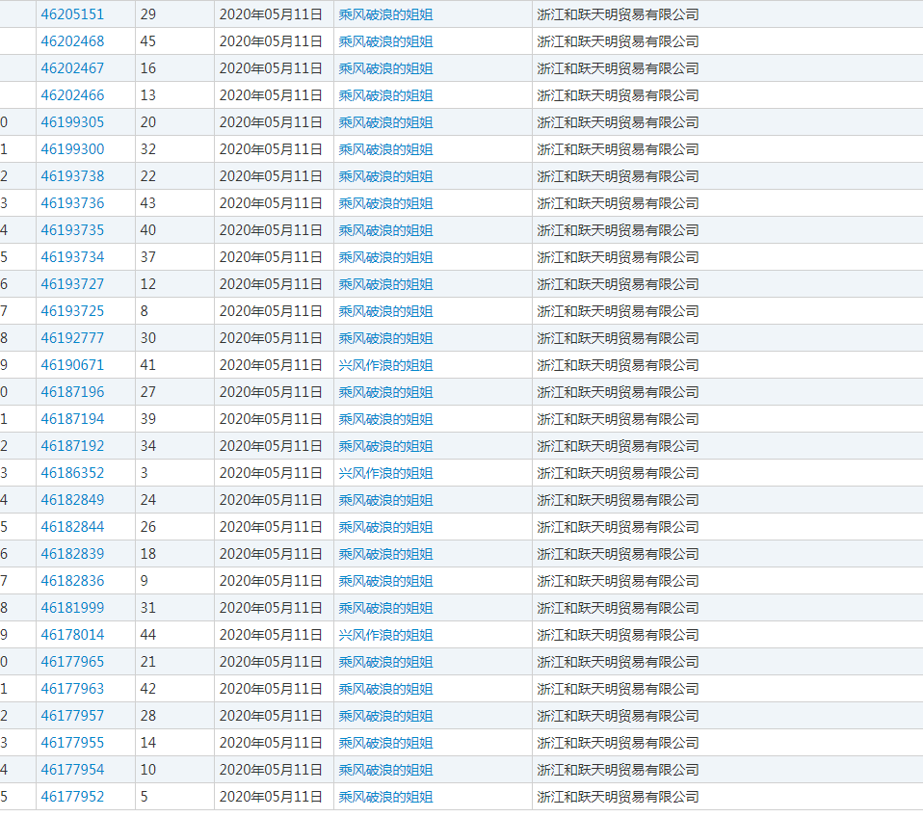Click 乘风破浪的姐姐 name in row 46205151
Image resolution: width=923 pixels, height=817 pixels.
[x=385, y=14]
